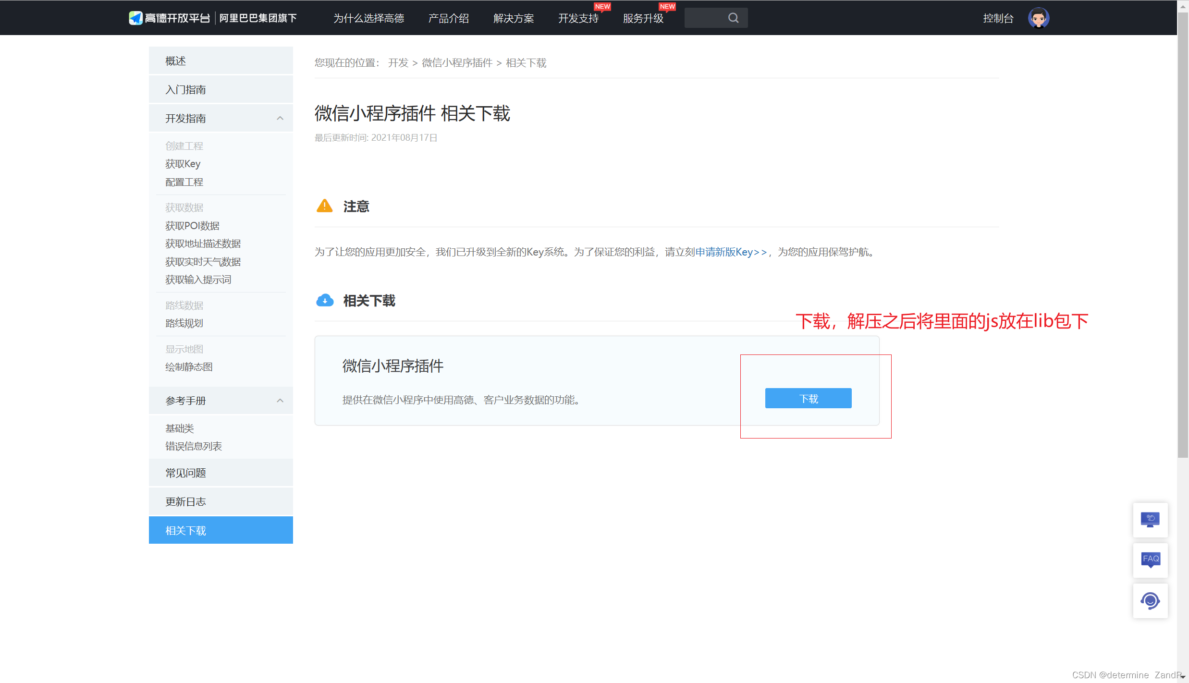Click the Amap open platform logo
Viewport: 1189px width, 683px height.
pos(170,18)
